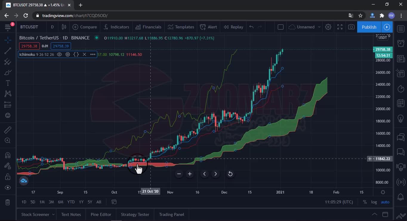Expand the Unnamed layout dropdown
Screen dimensions: 407x221
coord(319,27)
